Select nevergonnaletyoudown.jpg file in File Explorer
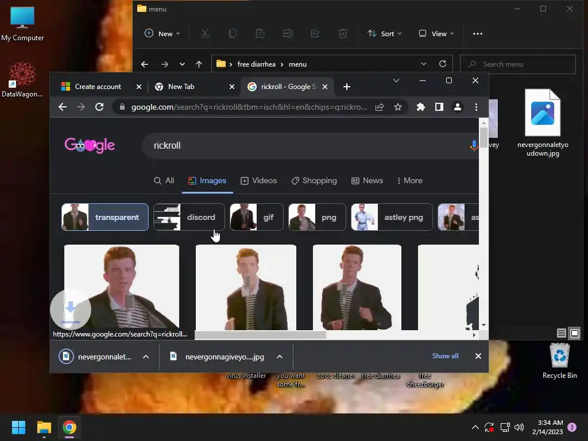588x441 pixels. point(543,123)
